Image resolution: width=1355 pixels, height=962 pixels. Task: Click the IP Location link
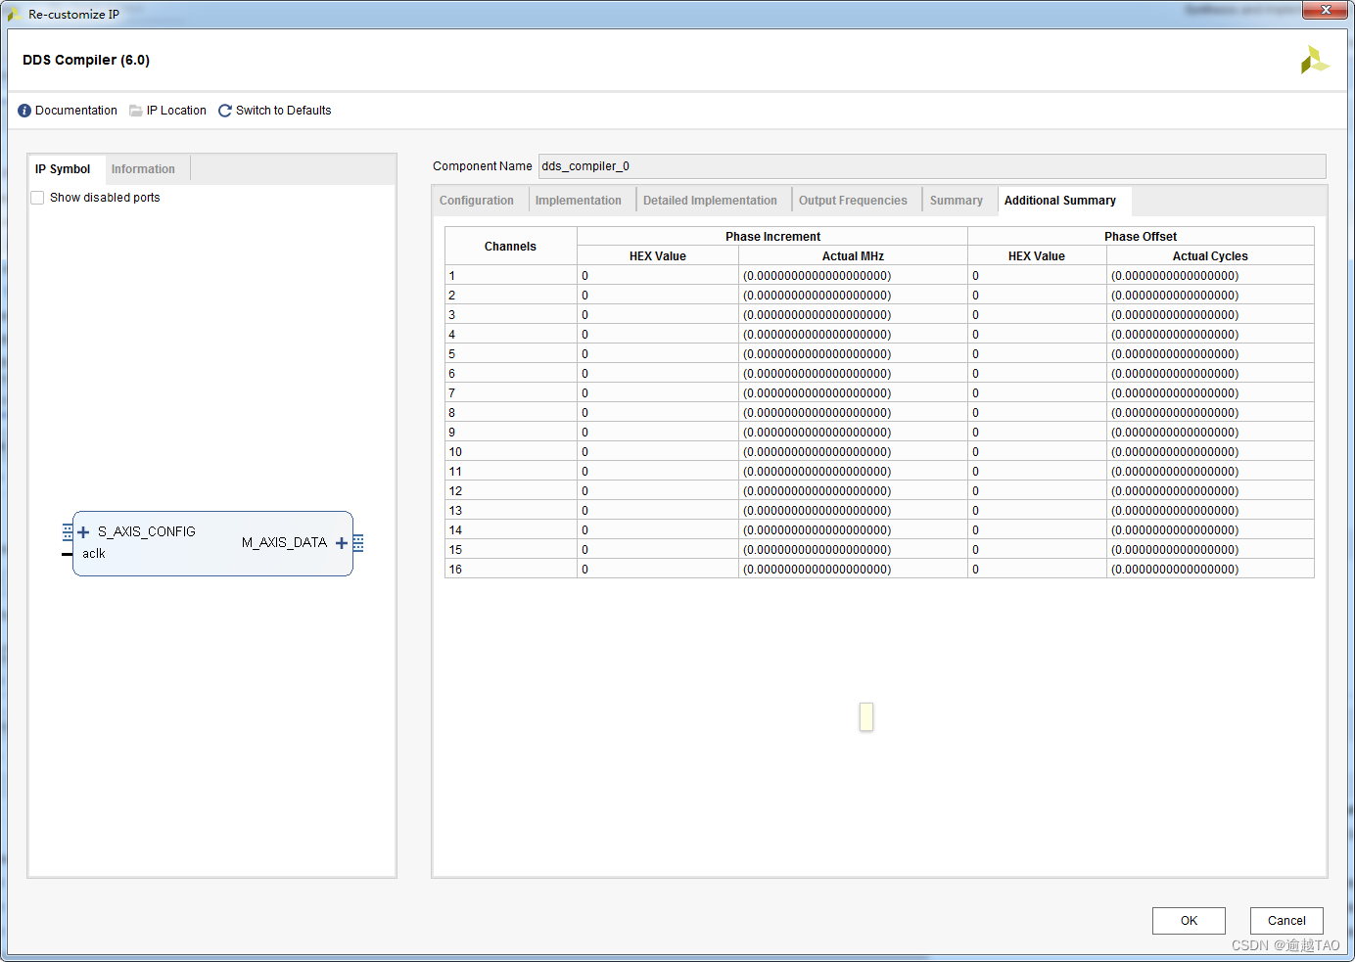pyautogui.click(x=176, y=111)
